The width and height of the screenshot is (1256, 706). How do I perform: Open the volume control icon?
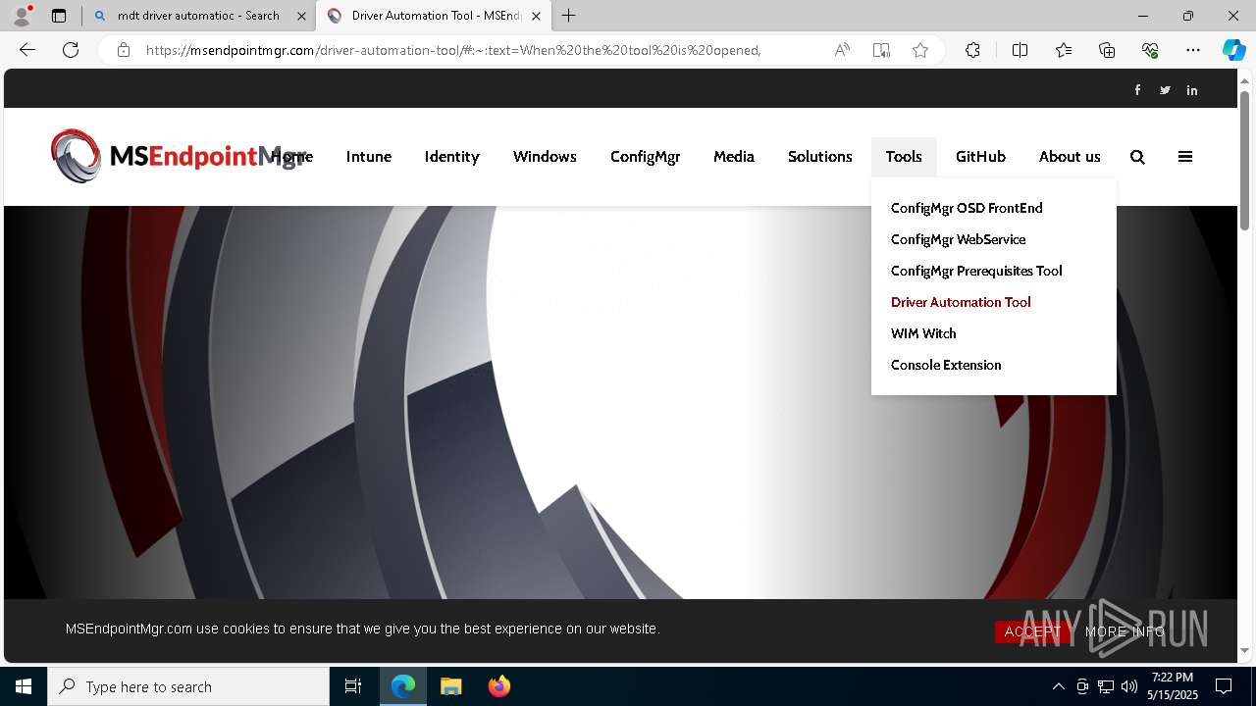[x=1129, y=686]
